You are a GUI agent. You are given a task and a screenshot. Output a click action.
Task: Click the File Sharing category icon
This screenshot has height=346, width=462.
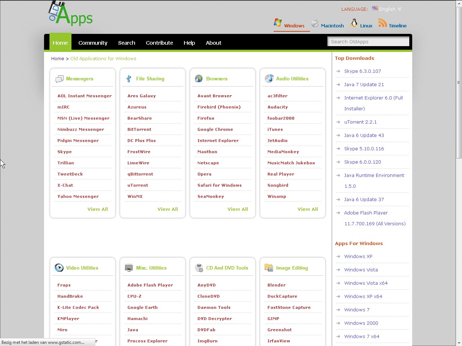(129, 79)
